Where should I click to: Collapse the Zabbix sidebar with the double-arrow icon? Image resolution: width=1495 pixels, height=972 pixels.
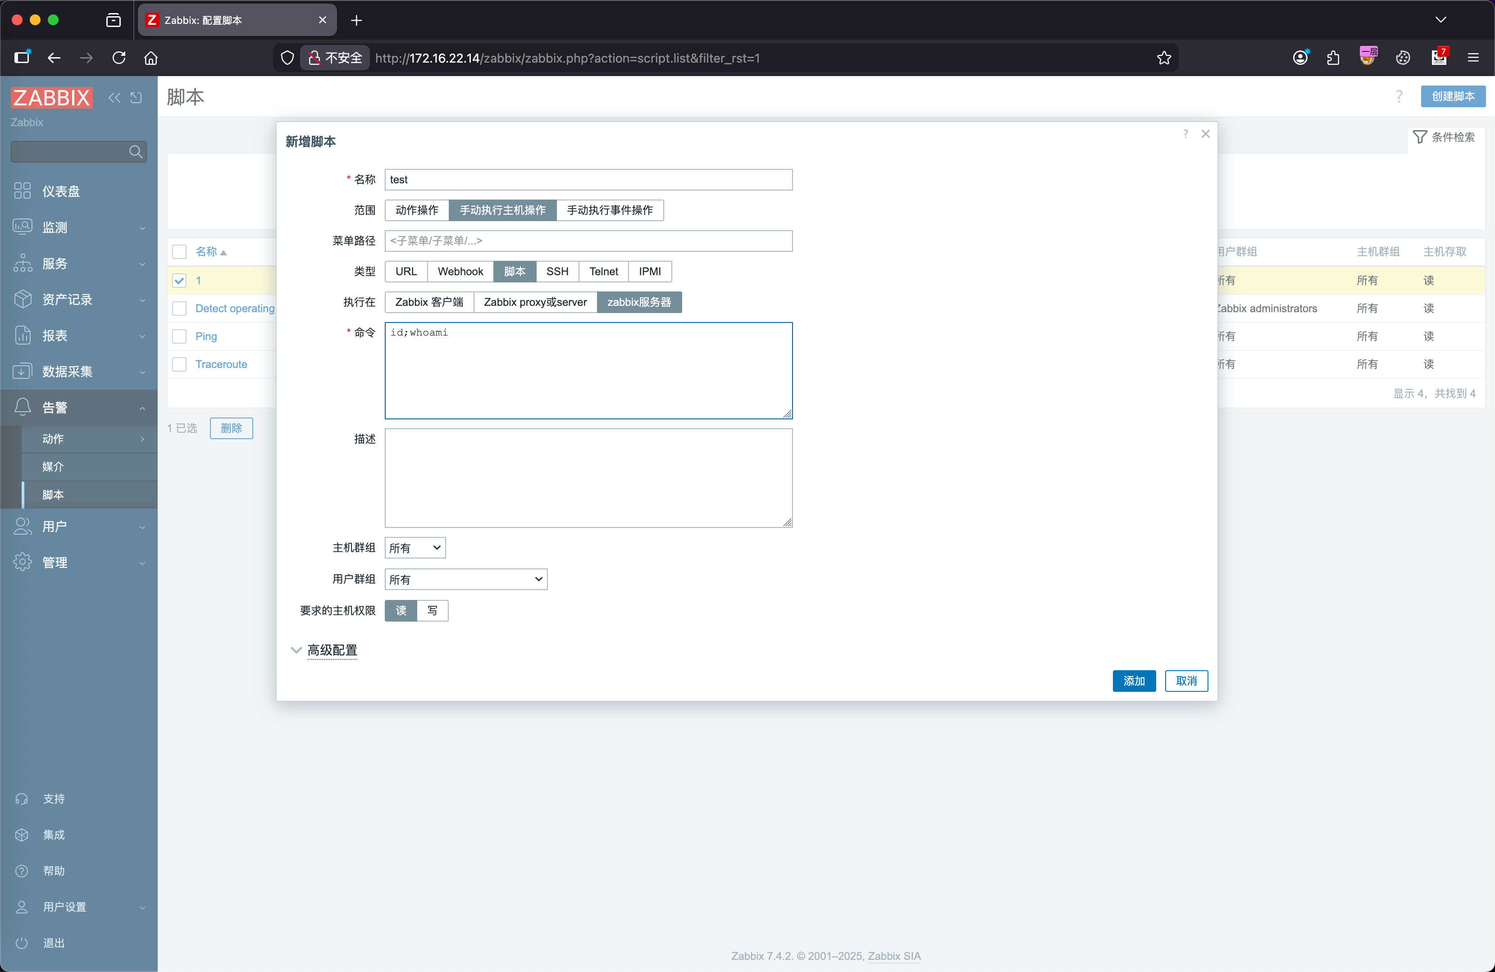(114, 97)
